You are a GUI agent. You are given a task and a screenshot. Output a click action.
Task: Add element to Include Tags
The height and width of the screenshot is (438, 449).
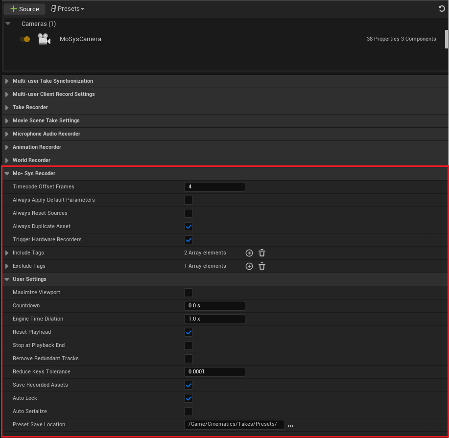[x=249, y=253]
